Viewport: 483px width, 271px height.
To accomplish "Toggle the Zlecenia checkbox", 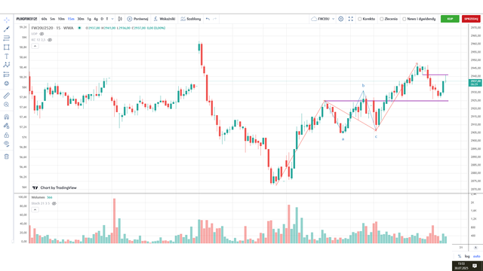I will coord(381,19).
